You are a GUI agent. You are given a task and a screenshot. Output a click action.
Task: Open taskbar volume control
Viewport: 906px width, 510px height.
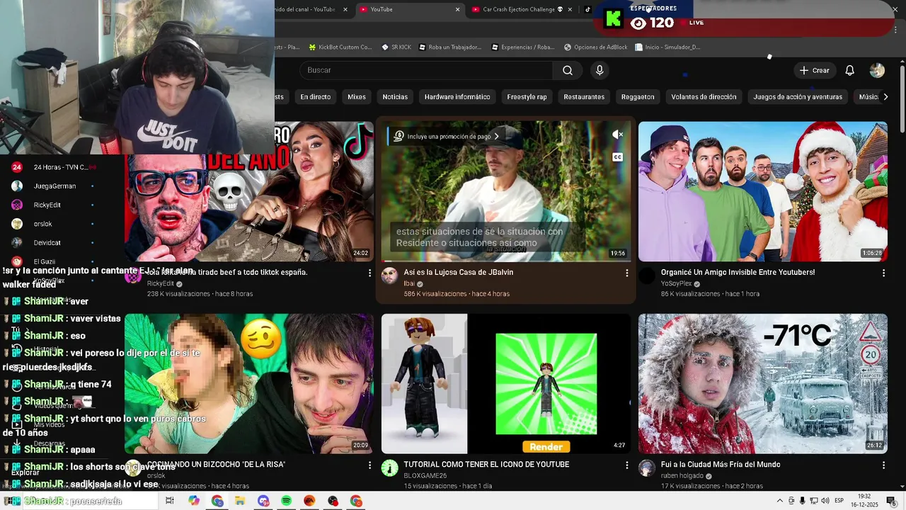coord(825,501)
